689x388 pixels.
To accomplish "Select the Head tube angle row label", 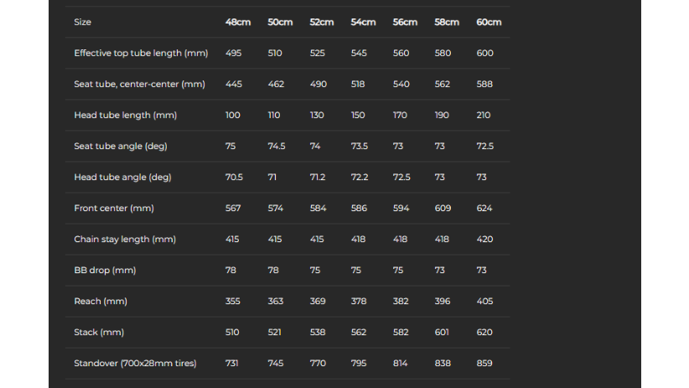I will pyautogui.click(x=122, y=177).
